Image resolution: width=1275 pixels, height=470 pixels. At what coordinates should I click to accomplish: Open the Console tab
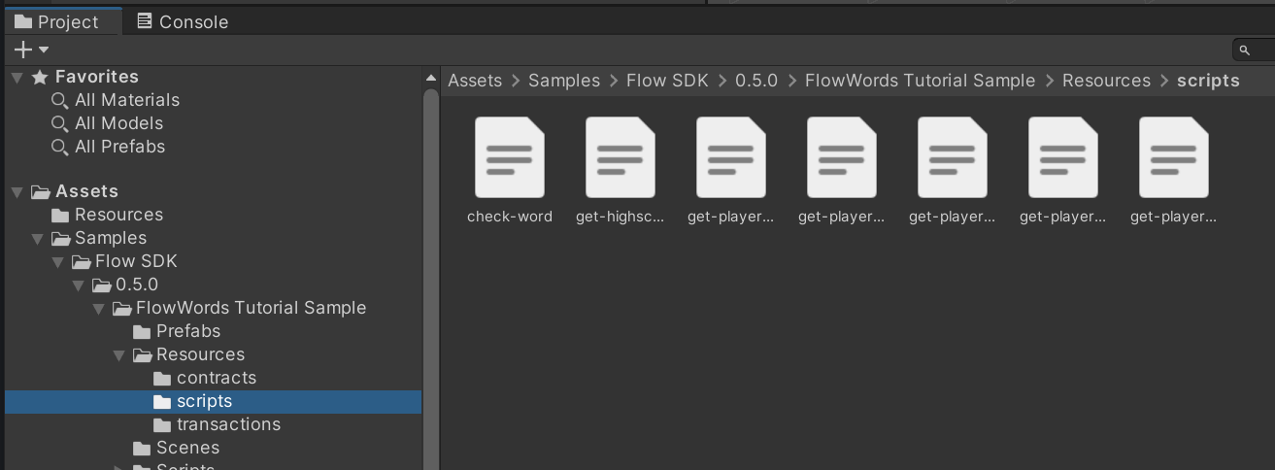(183, 21)
